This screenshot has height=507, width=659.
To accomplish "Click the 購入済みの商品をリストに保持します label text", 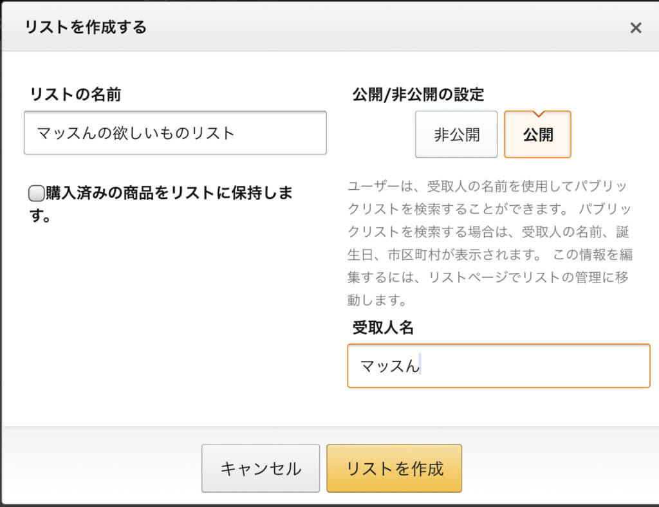I will pyautogui.click(x=167, y=193).
